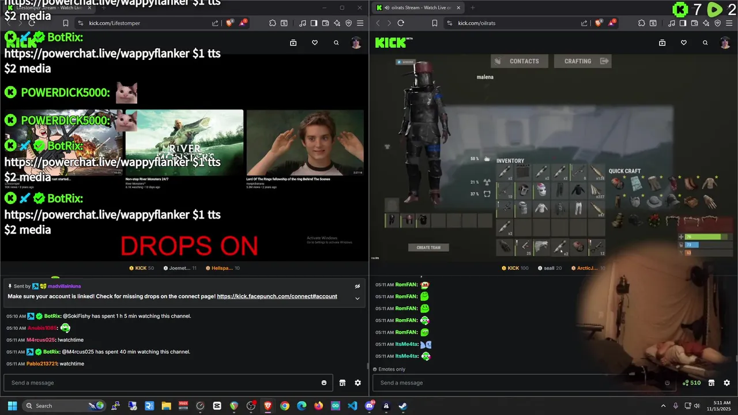
Task: Open emoji picker in Lifestomper chat
Action: [324, 383]
